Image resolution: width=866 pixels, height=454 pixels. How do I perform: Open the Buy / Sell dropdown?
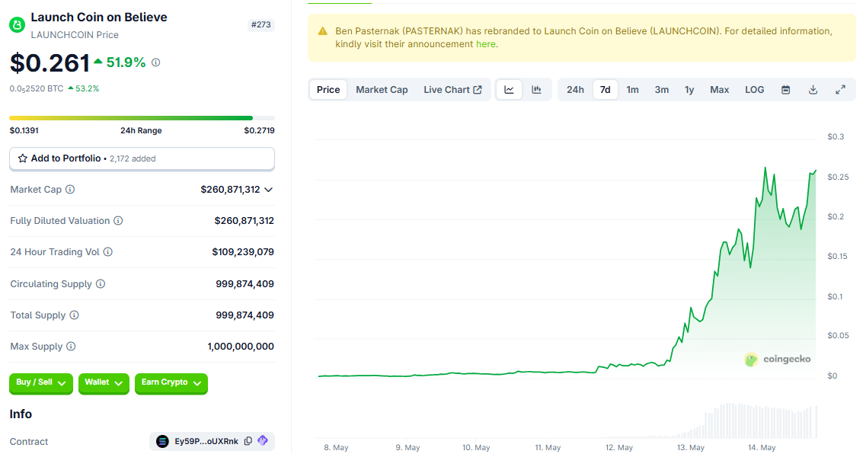[41, 382]
